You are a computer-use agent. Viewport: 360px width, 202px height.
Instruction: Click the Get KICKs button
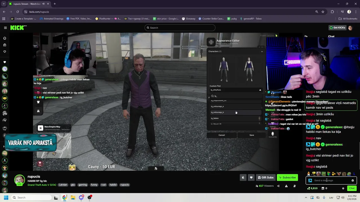point(337,27)
